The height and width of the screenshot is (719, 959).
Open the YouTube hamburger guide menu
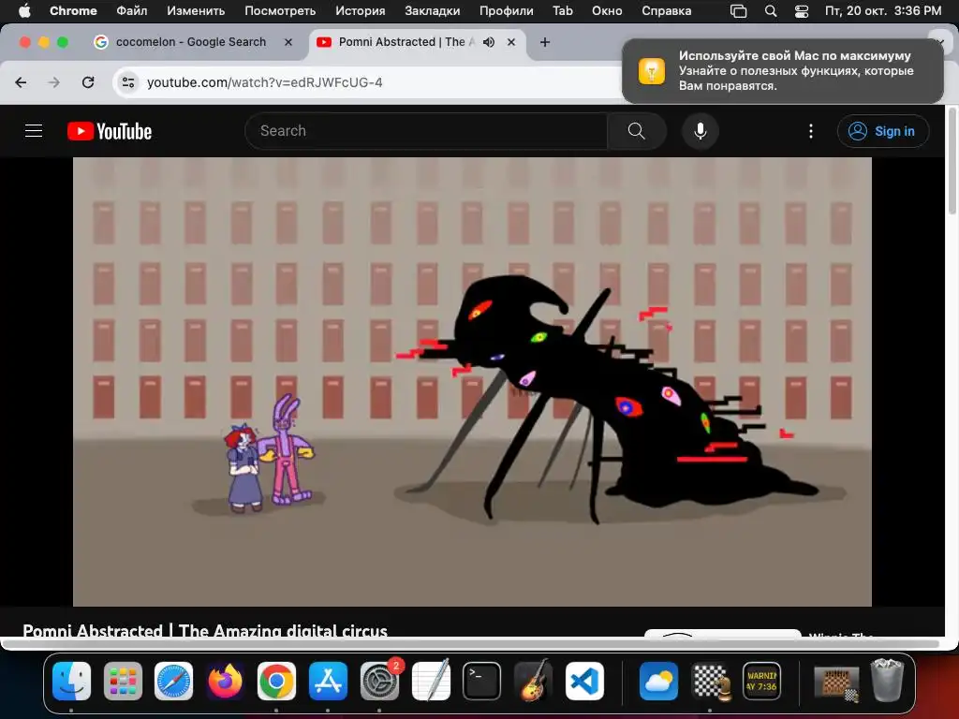click(x=34, y=131)
